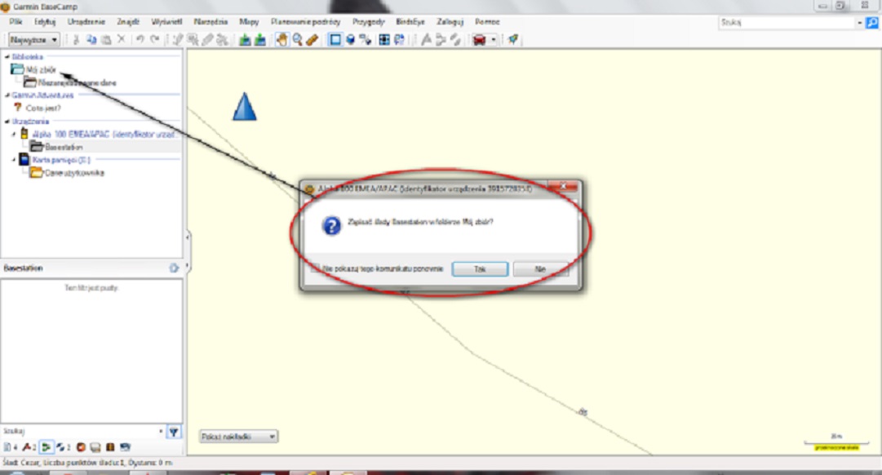Open the Znajdź menu
Screen dimensions: 882x475
point(127,21)
